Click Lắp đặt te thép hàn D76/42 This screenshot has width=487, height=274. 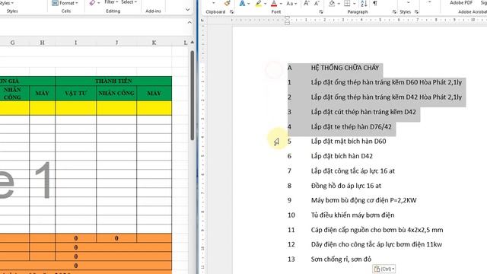tap(352, 127)
